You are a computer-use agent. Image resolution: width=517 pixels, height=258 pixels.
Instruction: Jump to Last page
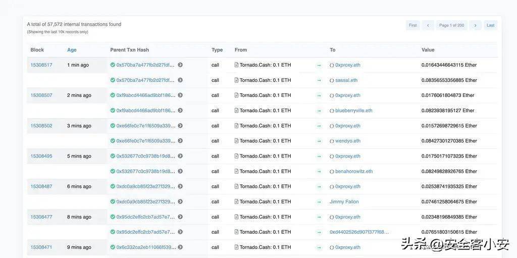point(490,25)
